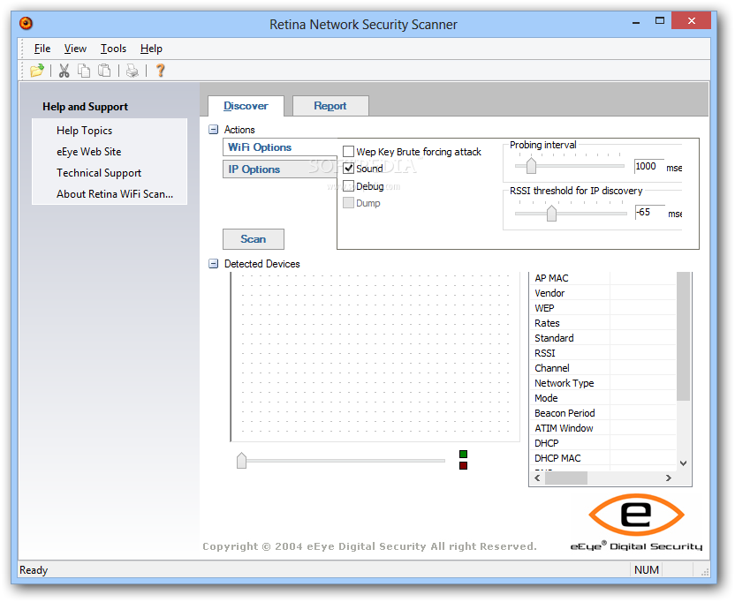Image resolution: width=735 pixels, height=602 pixels.
Task: Enable Wep Key Brute forcing attack checkbox
Action: (348, 151)
